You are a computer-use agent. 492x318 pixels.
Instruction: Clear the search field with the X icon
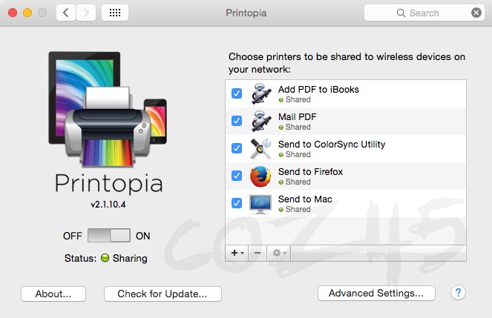point(476,13)
